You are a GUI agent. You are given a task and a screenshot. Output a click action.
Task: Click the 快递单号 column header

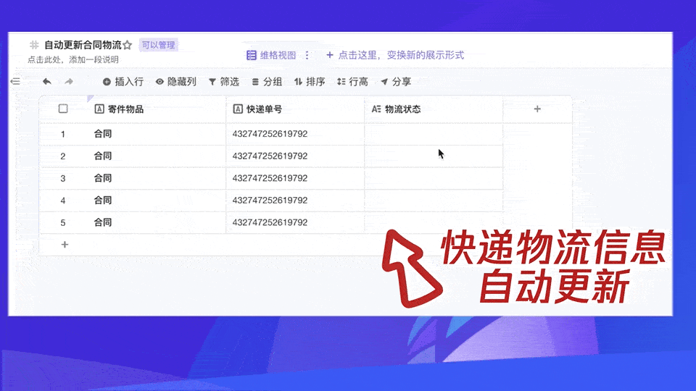pos(295,109)
